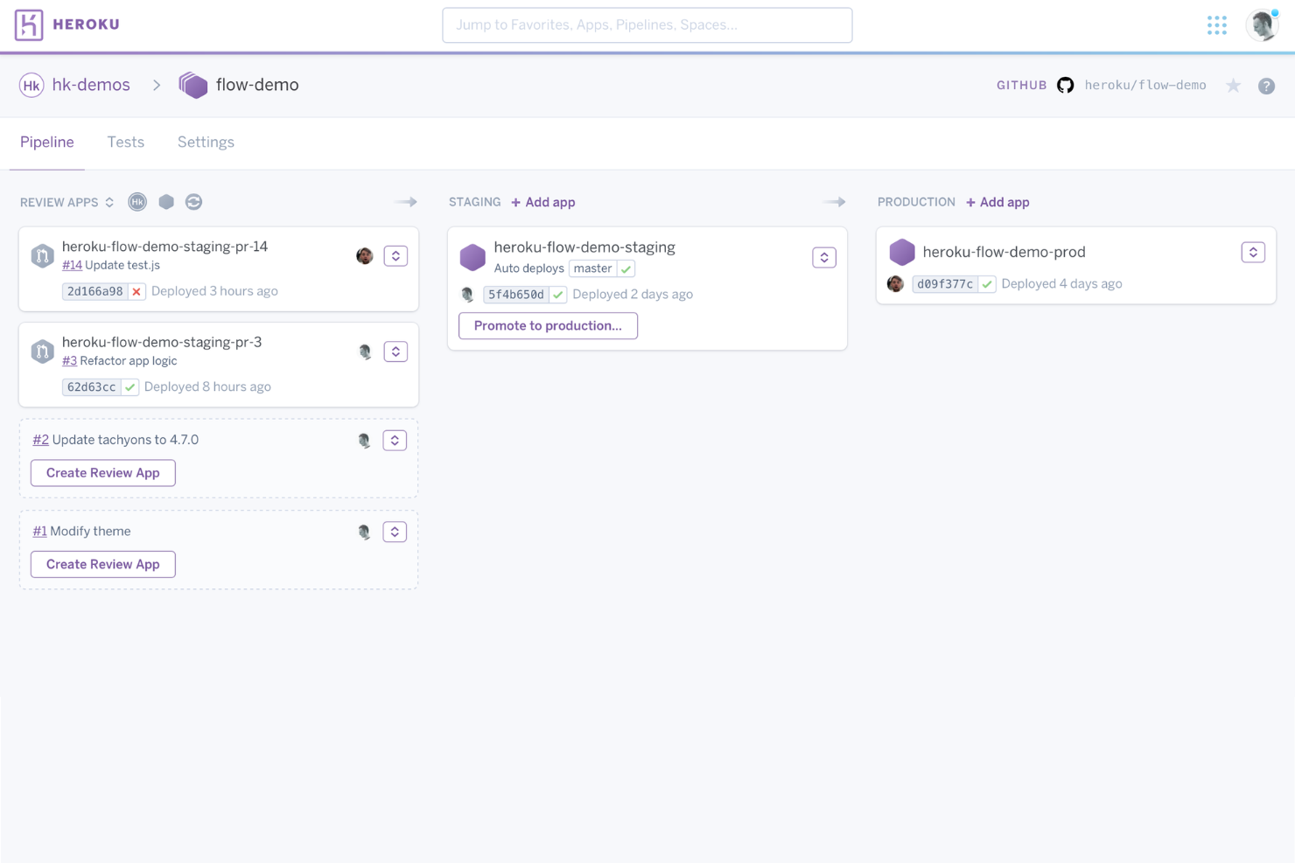Click the hexagon app filter icon in review apps header

tap(166, 201)
